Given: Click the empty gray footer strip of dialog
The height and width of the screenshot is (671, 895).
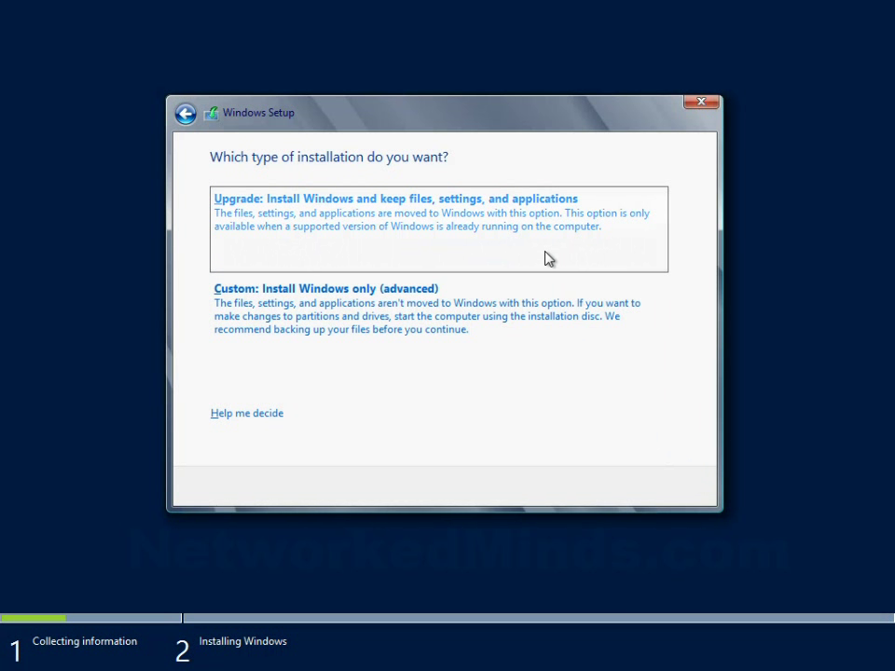Looking at the screenshot, I should click(445, 486).
